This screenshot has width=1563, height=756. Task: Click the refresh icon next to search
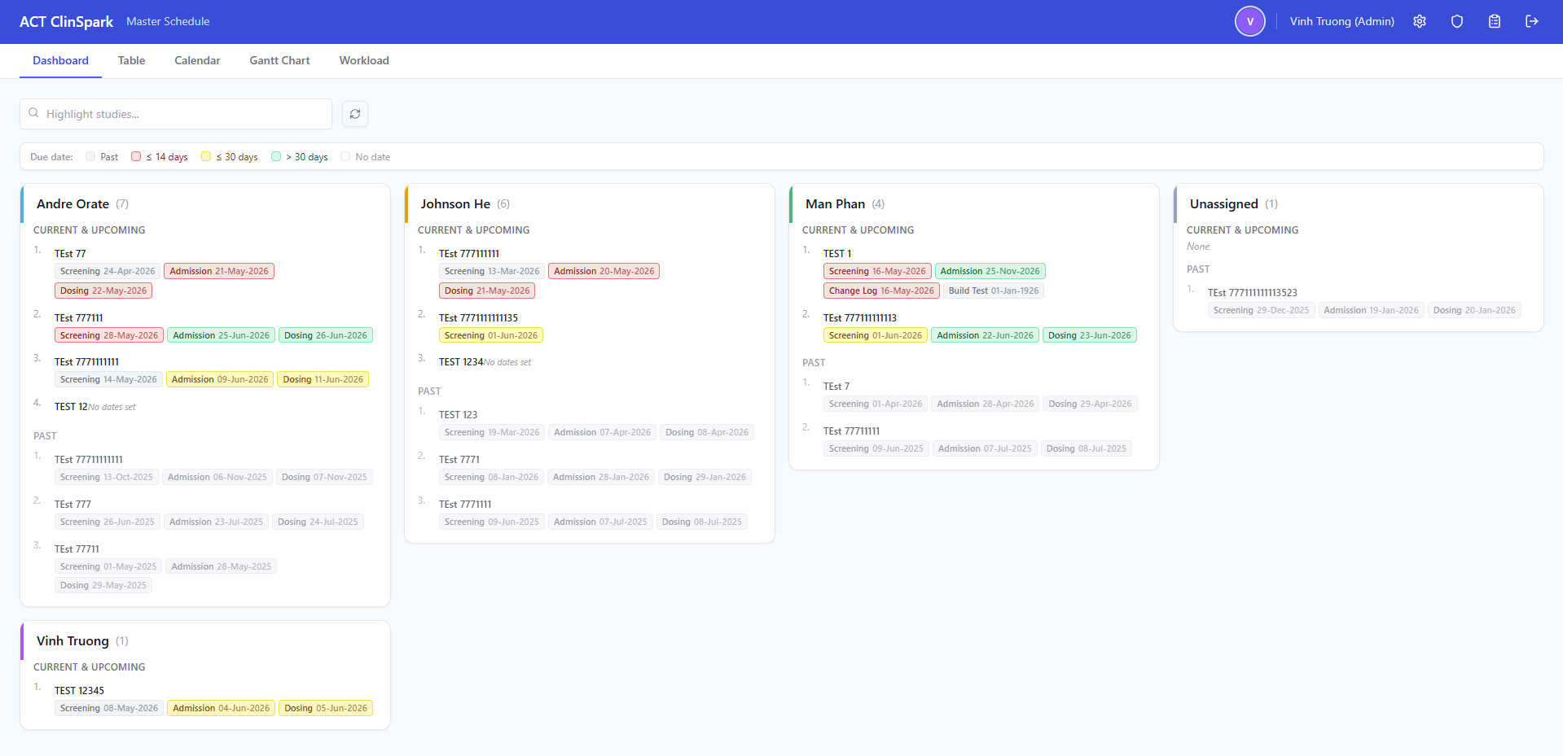[x=355, y=114]
